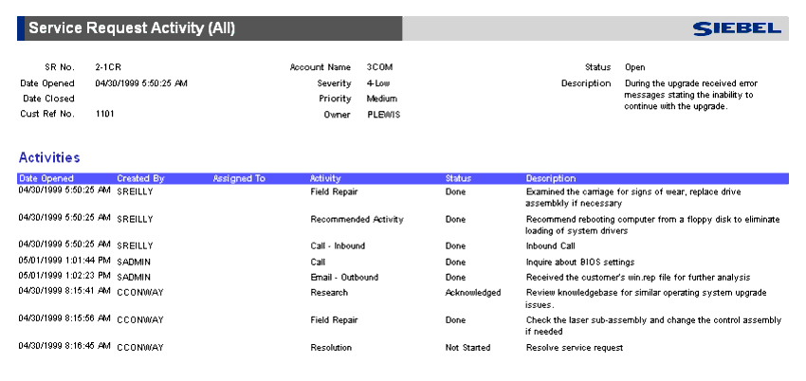Click Resolve service request description
Screen dimensions: 806x381
click(x=575, y=348)
